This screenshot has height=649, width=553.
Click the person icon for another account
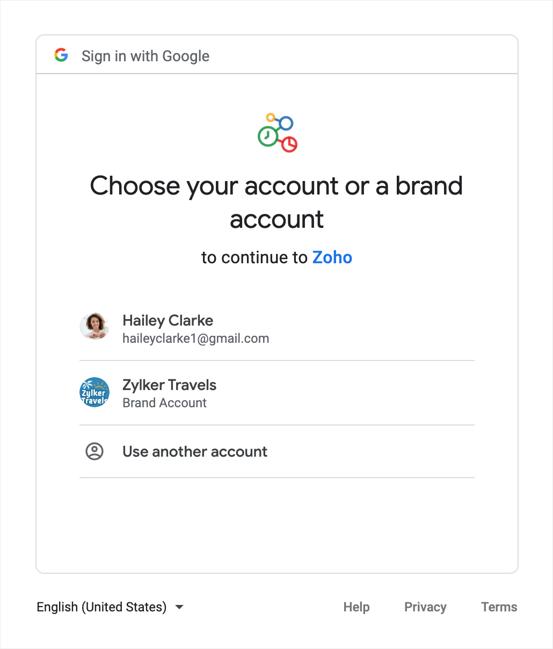[94, 451]
